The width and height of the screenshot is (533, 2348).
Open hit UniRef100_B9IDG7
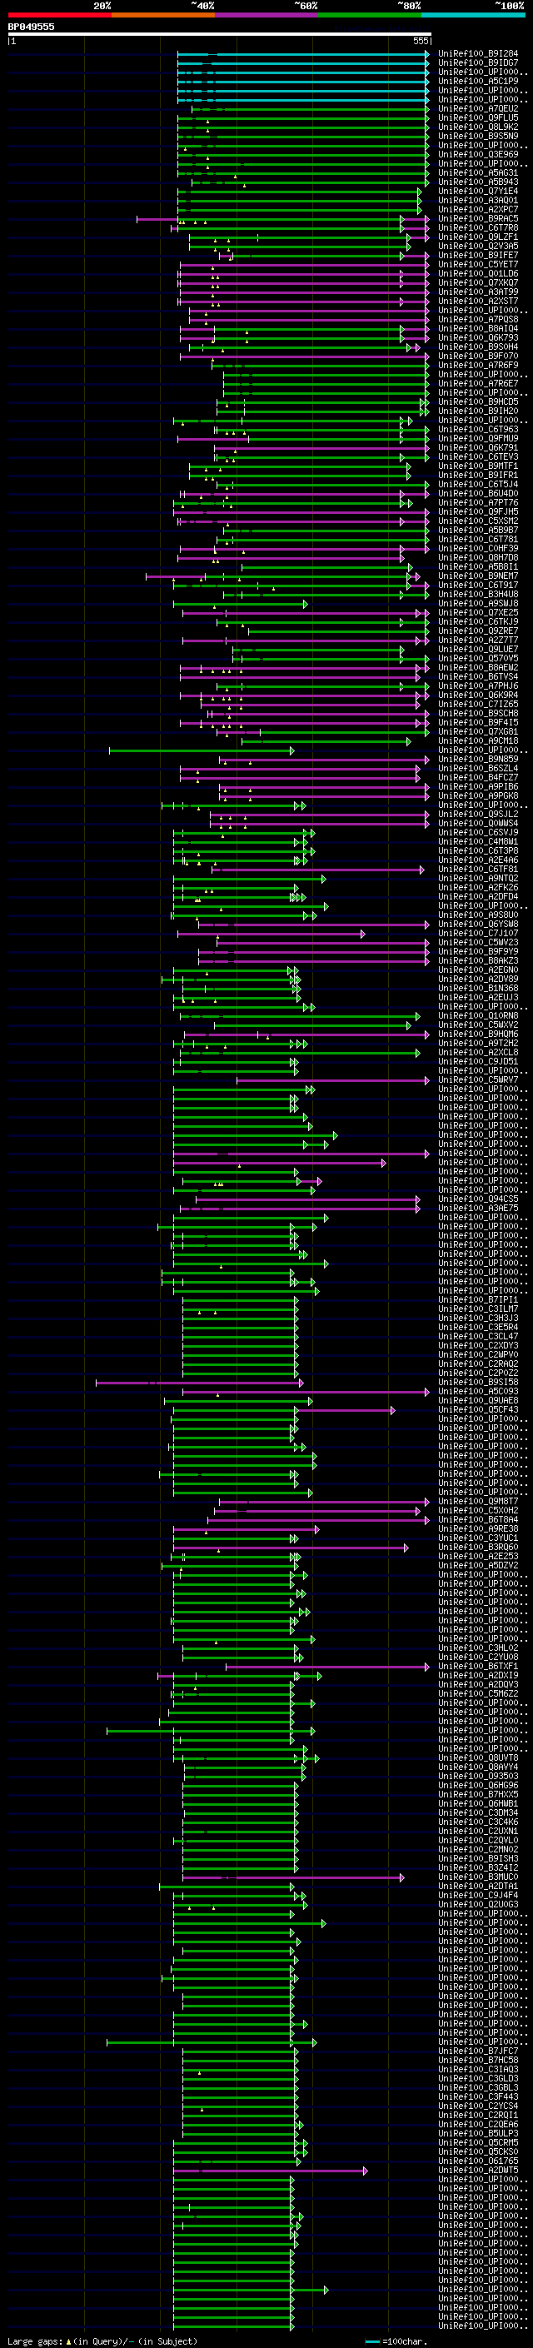[477, 63]
